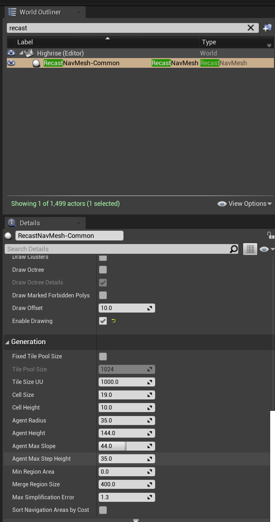
Task: Click the sphere icon beside RecastNavMesh-Common actor row
Action: coord(36,63)
